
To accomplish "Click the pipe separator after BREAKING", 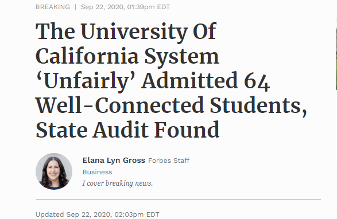I will tap(75, 7).
